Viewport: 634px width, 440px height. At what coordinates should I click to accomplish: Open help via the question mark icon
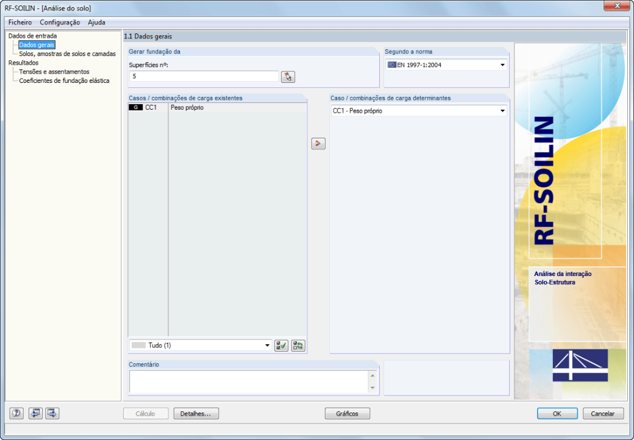pyautogui.click(x=16, y=413)
